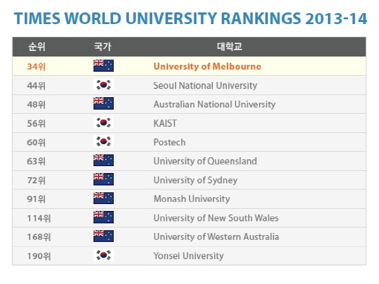
Task: Click the flag beside University of Western Australia
Action: [x=103, y=236]
